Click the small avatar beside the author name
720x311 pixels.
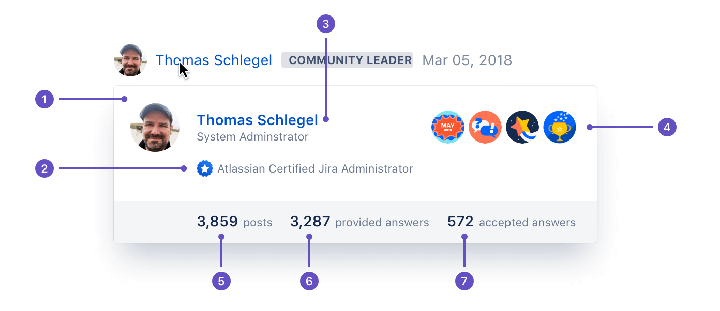click(130, 60)
